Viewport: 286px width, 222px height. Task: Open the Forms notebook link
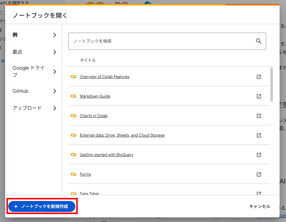(x=85, y=174)
